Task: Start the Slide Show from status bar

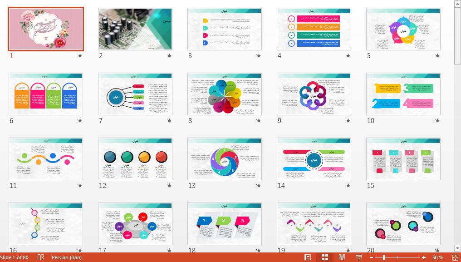Action: (359, 257)
